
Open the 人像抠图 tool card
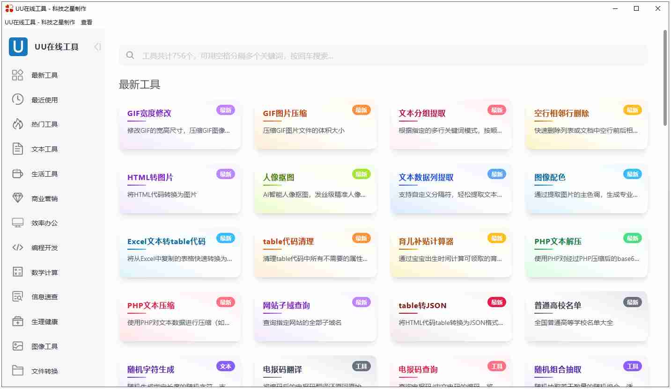(315, 189)
